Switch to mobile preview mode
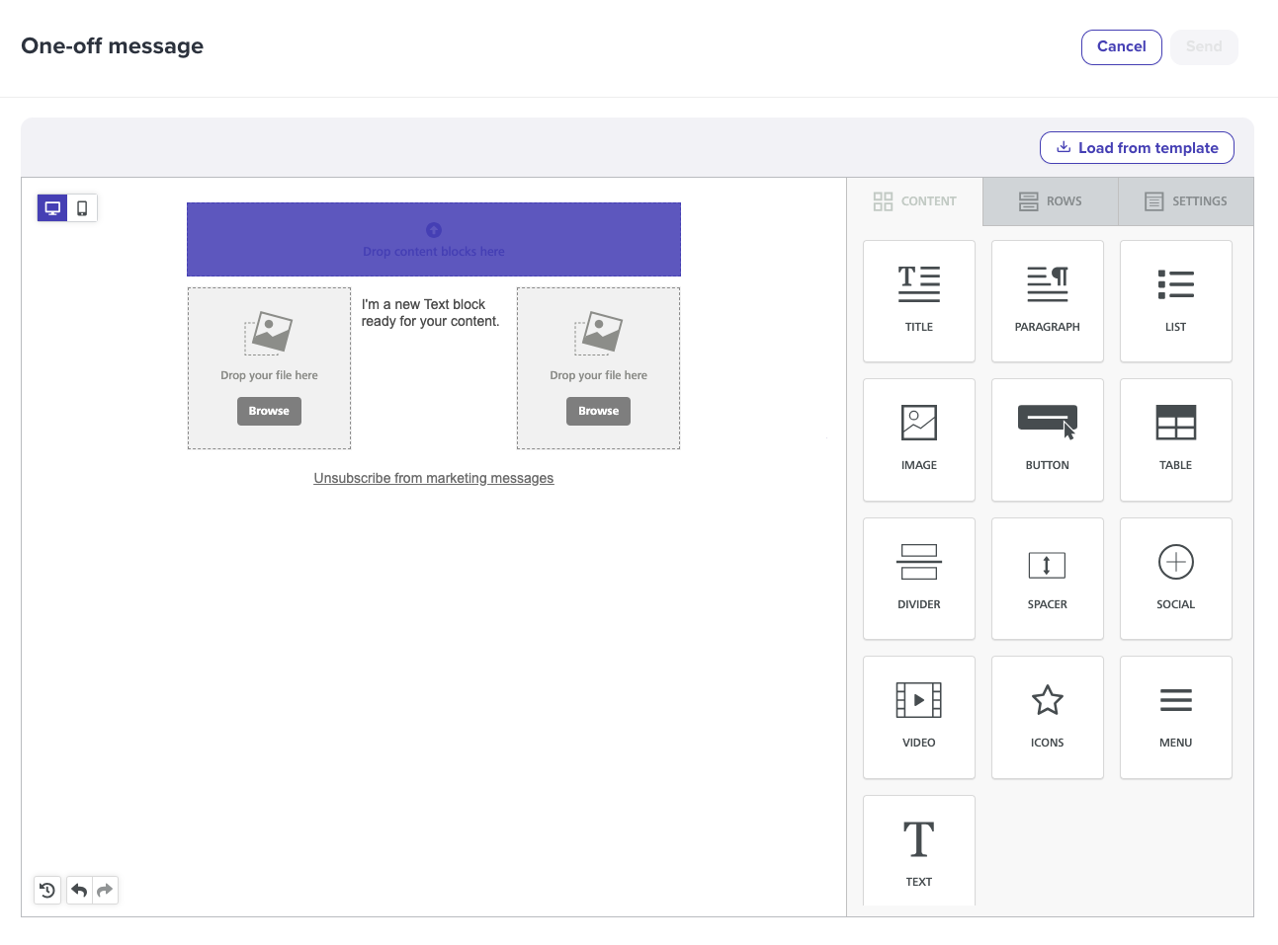This screenshot has height=945, width=1278. tap(82, 208)
